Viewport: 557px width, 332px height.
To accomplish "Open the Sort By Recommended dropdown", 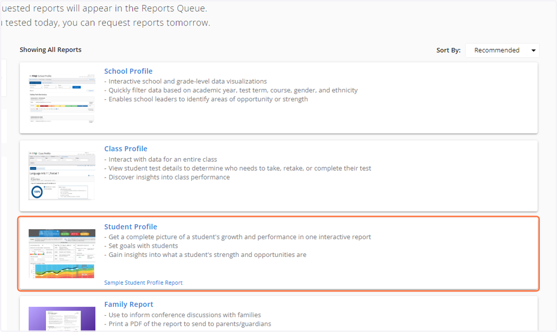I will tap(502, 51).
